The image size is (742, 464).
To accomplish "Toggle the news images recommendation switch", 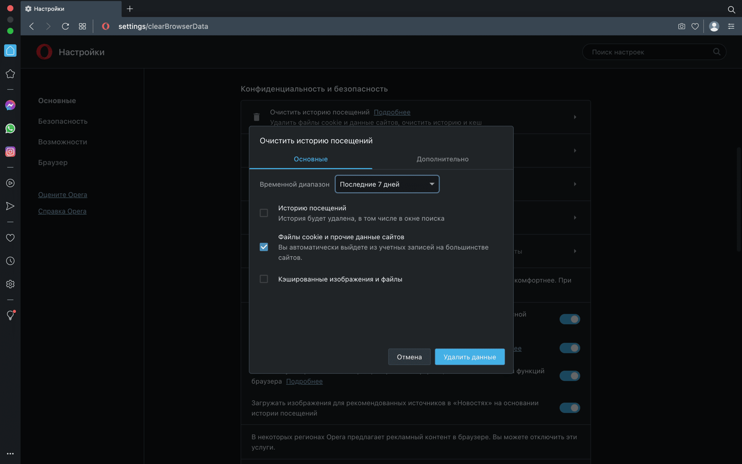I will (570, 408).
